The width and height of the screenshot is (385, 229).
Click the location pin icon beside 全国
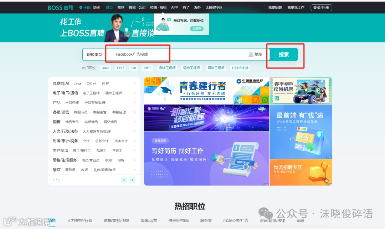(x=81, y=7)
